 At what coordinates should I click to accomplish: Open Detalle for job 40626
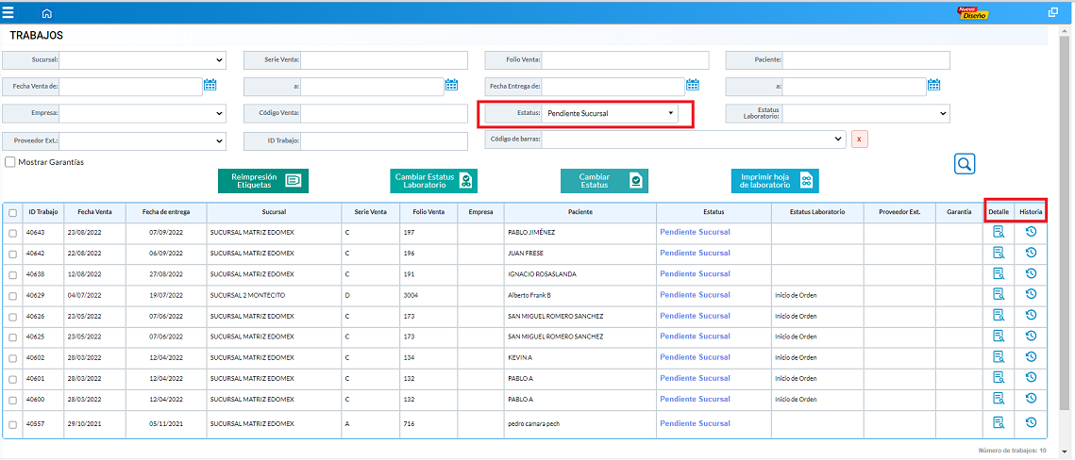(999, 316)
